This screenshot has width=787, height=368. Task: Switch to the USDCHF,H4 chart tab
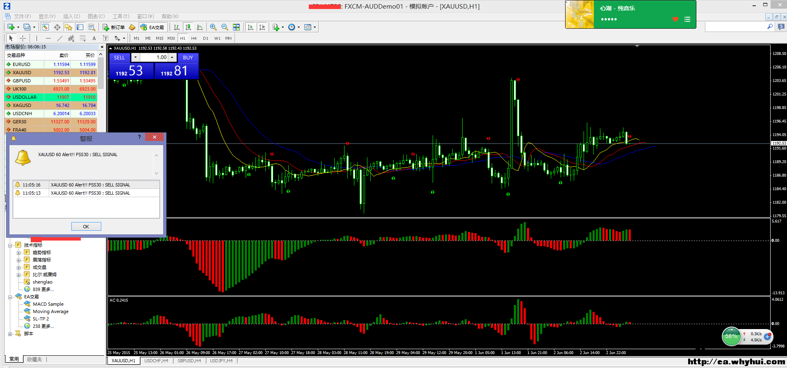(156, 361)
